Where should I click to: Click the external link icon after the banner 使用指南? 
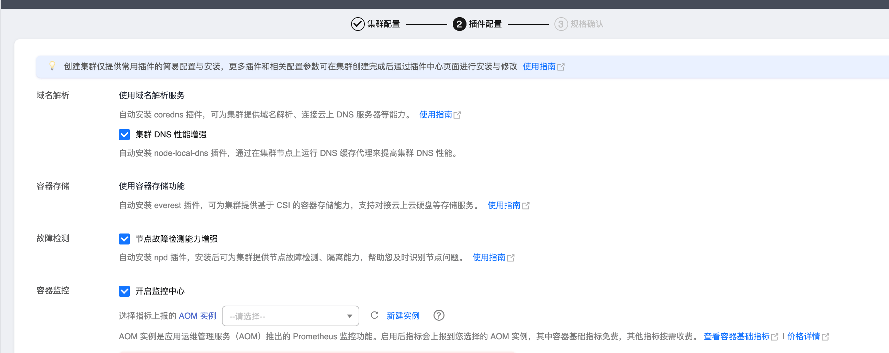[562, 67]
